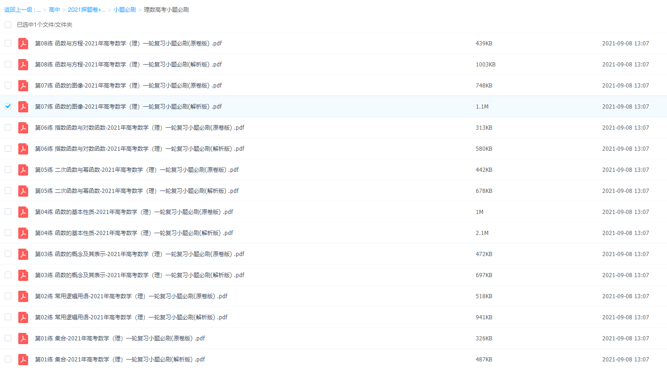The width and height of the screenshot is (667, 368).
Task: Click PDF icon of 第03练 函数的概念及其表示 原卷版
Action: tap(23, 254)
